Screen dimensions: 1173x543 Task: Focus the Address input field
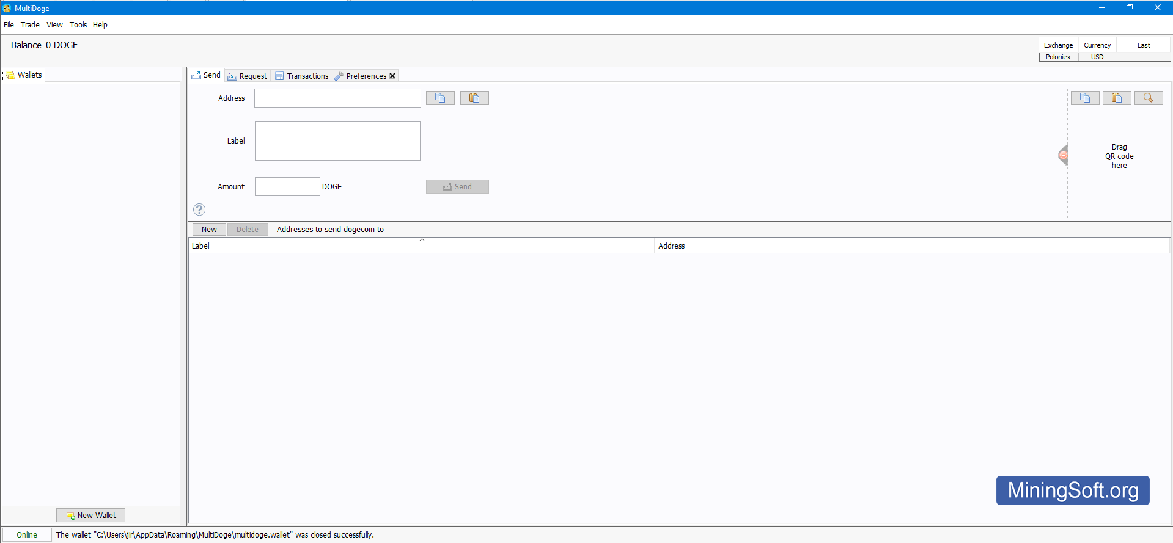337,98
